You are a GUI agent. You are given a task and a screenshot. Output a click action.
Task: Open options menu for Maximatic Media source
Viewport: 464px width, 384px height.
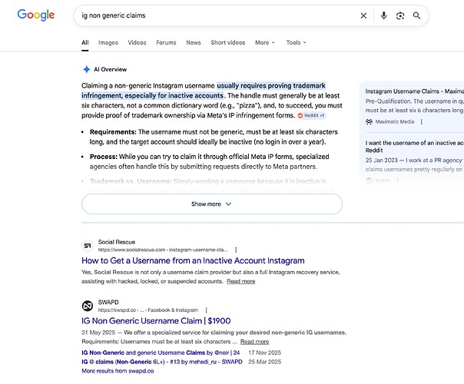coord(422,121)
